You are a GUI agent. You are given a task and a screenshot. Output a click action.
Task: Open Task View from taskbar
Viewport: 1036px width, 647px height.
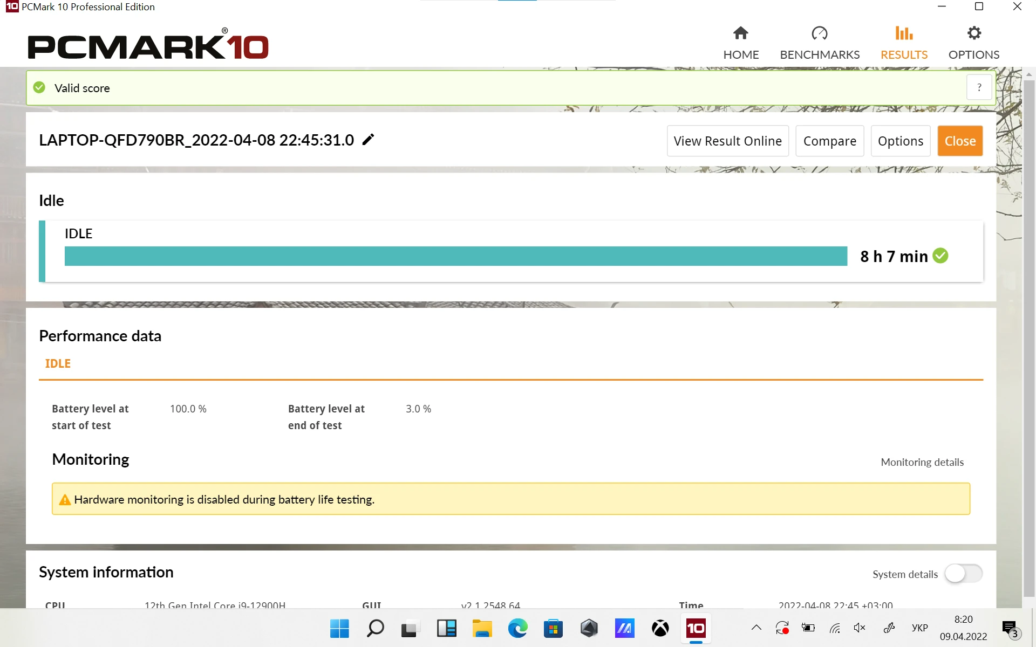[x=411, y=628]
